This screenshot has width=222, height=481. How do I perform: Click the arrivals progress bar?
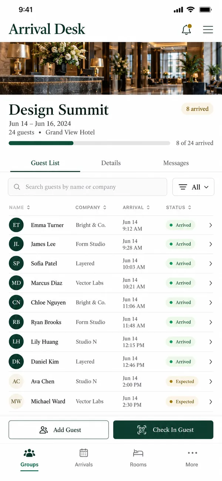[x=89, y=143]
